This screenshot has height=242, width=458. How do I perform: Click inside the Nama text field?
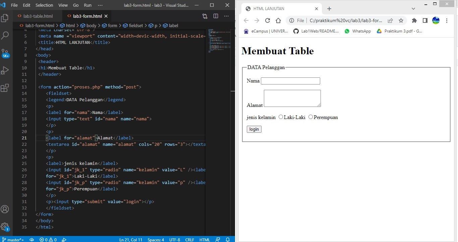pyautogui.click(x=290, y=81)
